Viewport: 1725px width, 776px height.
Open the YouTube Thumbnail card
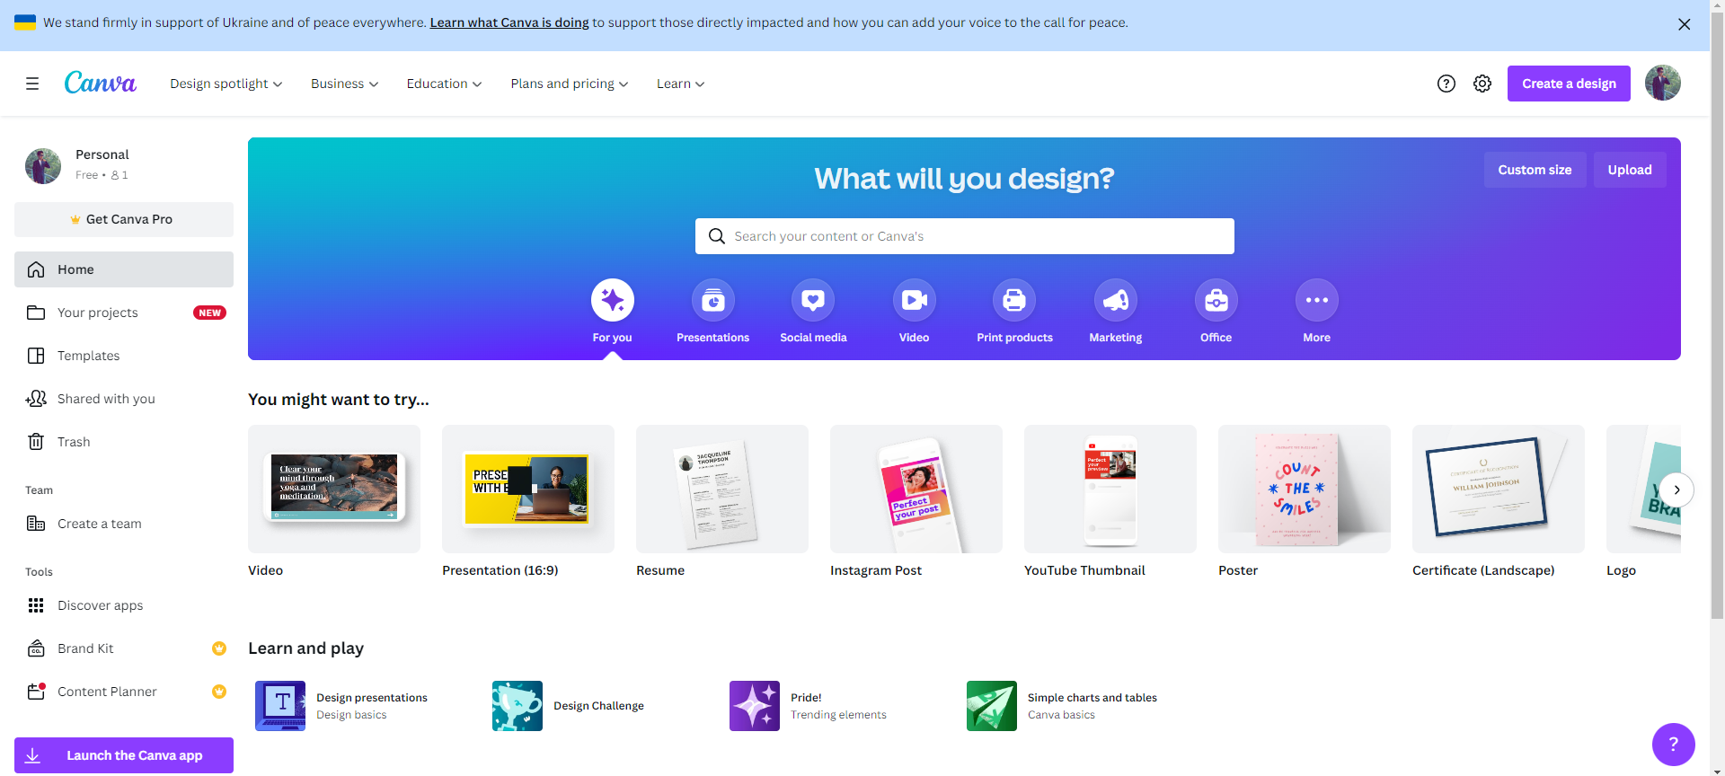click(x=1110, y=489)
